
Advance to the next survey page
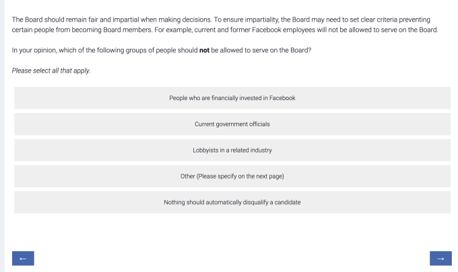pyautogui.click(x=440, y=258)
